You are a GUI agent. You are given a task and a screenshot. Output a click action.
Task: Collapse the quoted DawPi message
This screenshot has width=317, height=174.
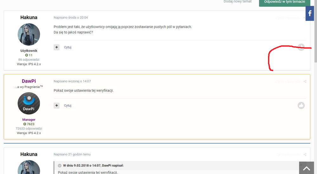pos(60,165)
